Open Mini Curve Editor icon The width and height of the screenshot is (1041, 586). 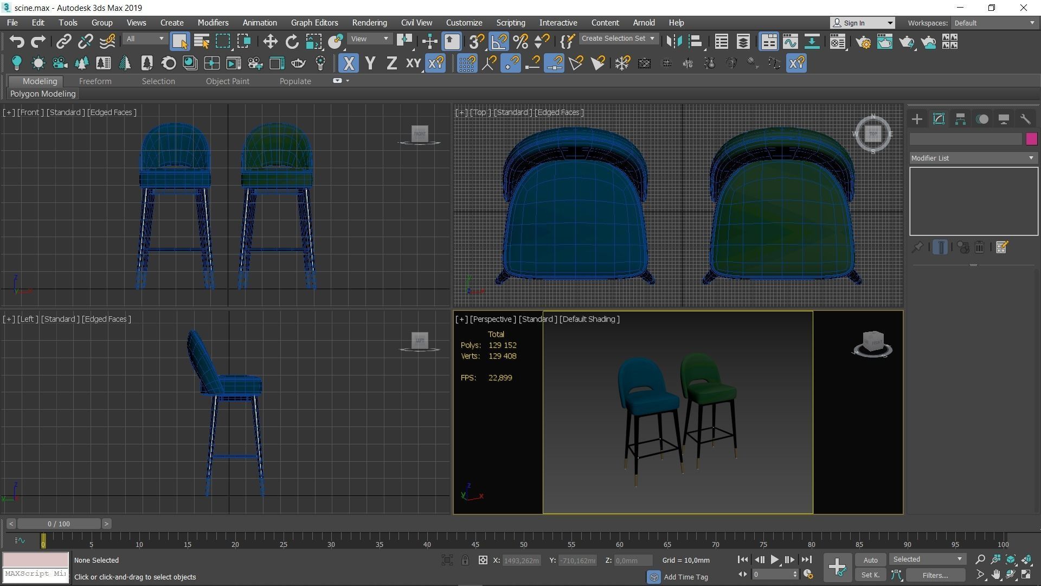(x=20, y=540)
